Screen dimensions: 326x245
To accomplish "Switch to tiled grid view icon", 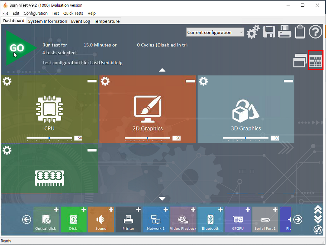I will pyautogui.click(x=315, y=60).
